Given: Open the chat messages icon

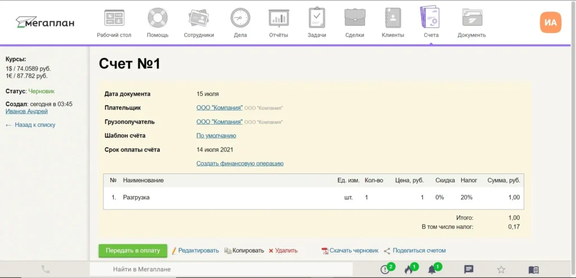Looking at the screenshot, I should (469, 270).
